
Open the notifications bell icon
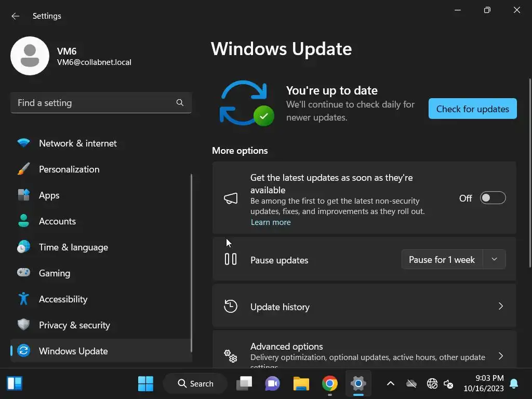tap(514, 384)
